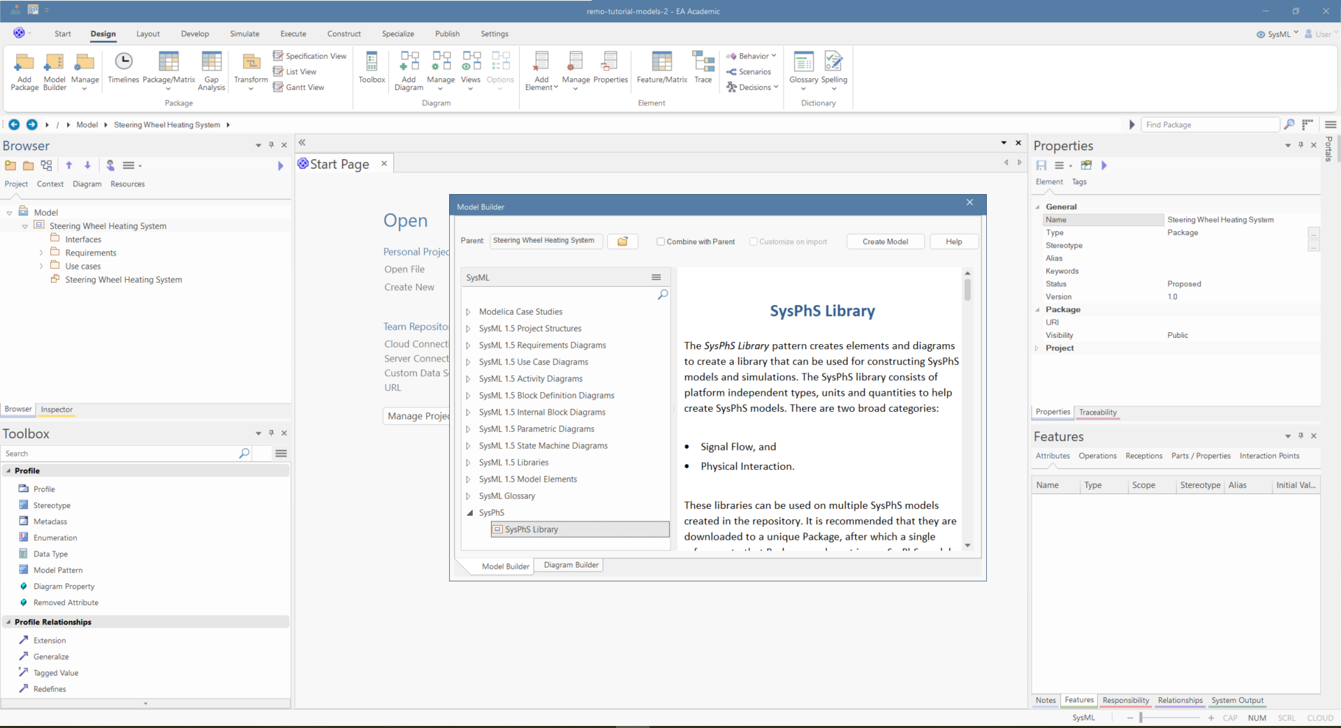Expand SysML 1.5 Block Definition Diagrams
This screenshot has width=1341, height=728.
click(x=469, y=396)
